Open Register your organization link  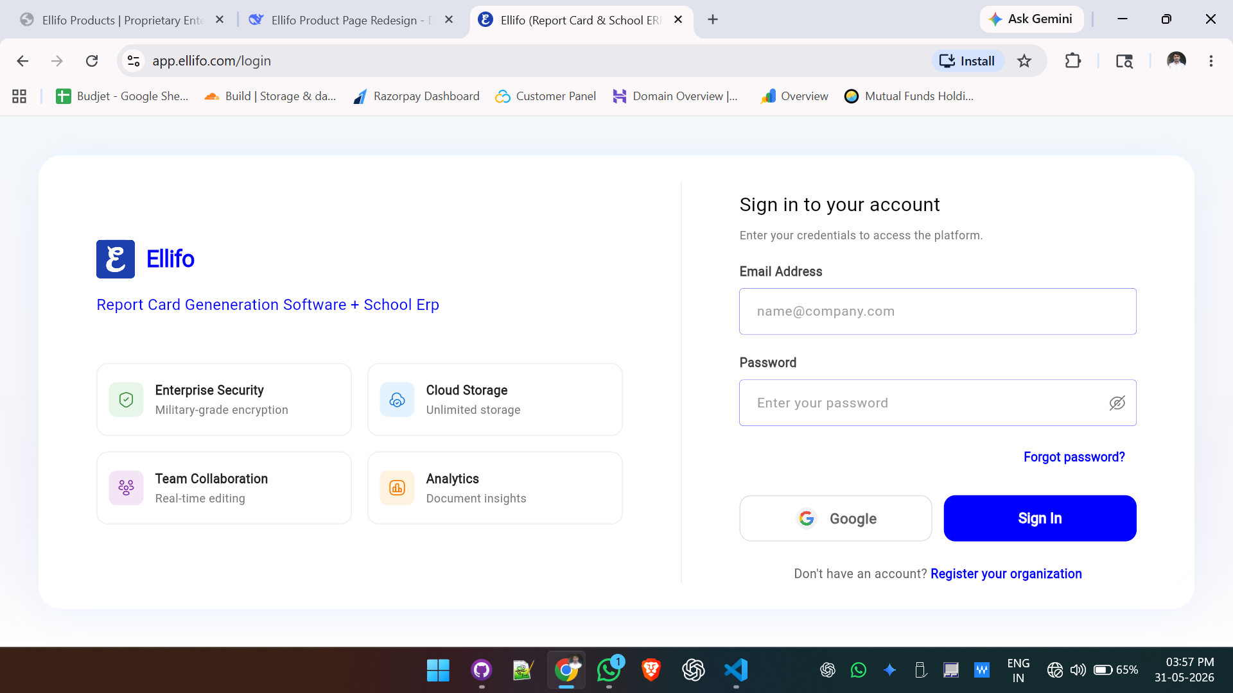point(1006,574)
